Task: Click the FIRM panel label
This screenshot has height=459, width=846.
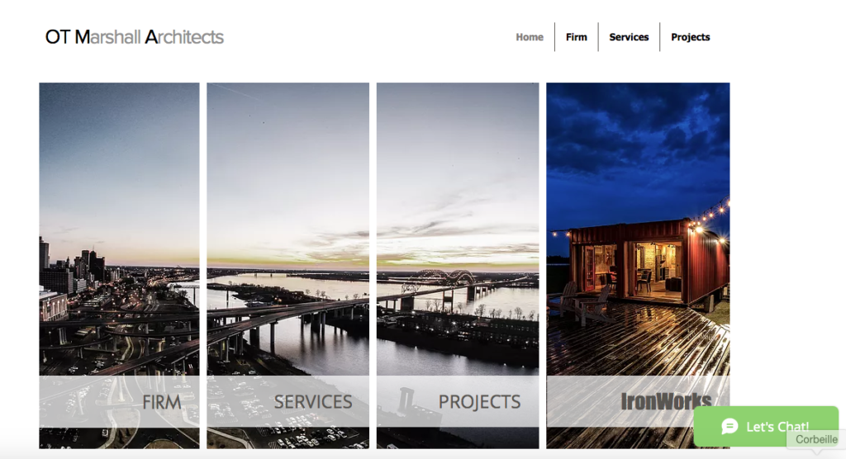Action: [x=161, y=402]
